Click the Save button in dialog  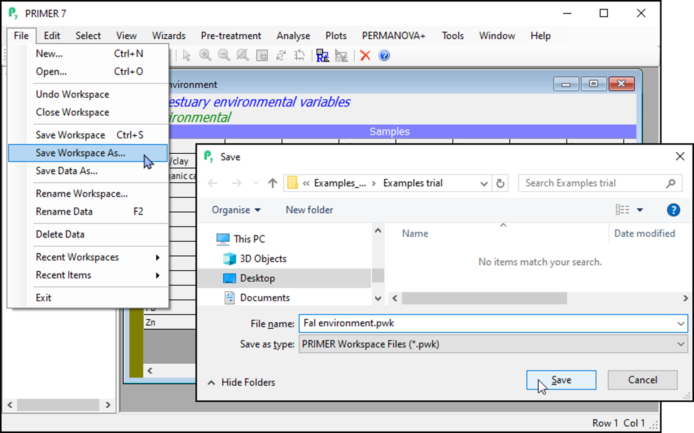click(x=561, y=380)
